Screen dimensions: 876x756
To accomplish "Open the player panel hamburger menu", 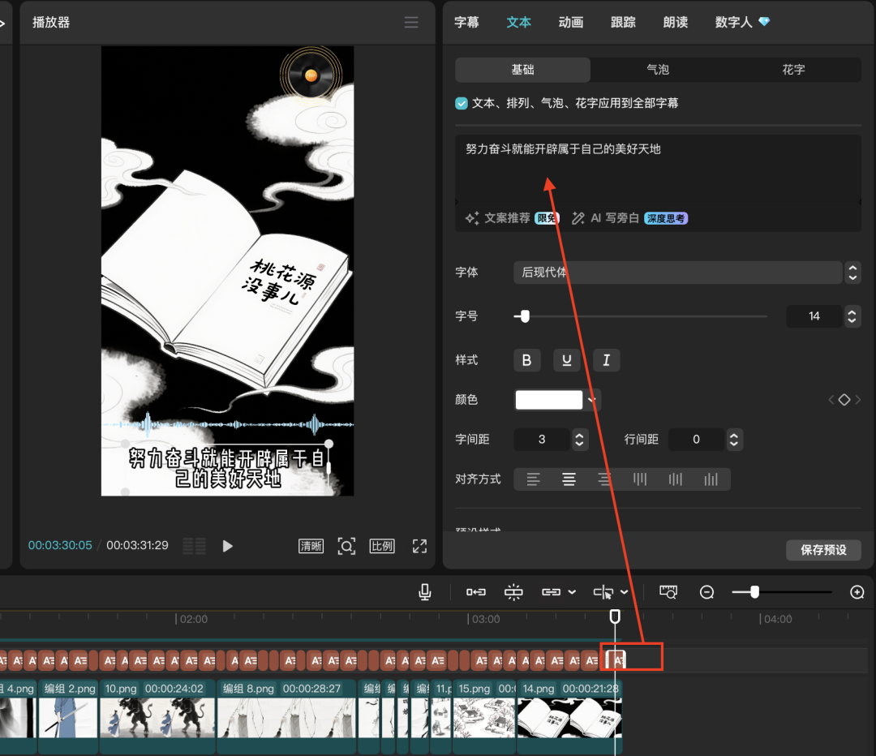I will coord(411,23).
